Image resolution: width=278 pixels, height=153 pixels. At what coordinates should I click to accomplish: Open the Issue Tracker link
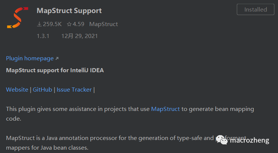click(74, 90)
